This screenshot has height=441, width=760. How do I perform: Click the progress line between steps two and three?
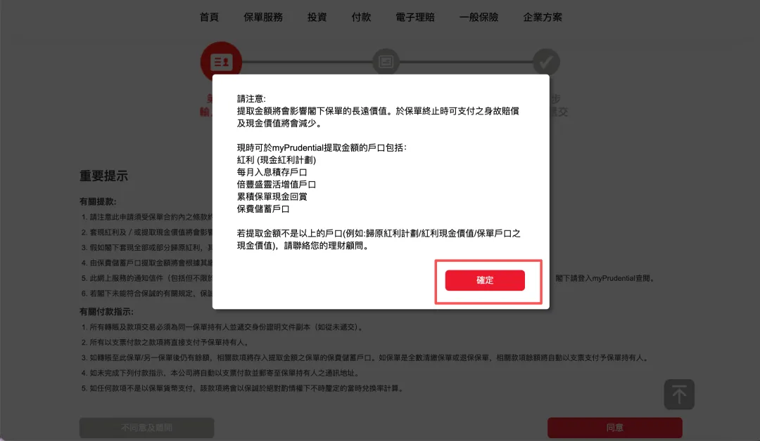point(467,62)
